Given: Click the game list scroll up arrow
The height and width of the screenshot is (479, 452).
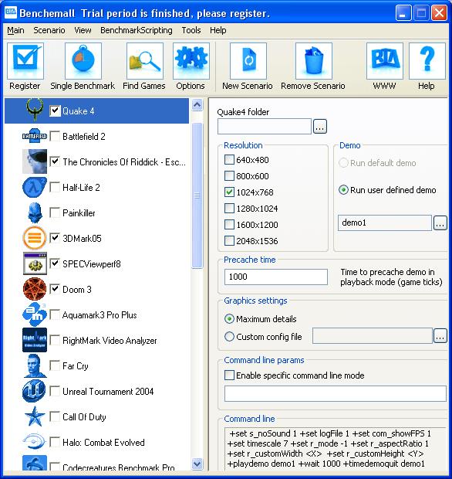Looking at the screenshot, I should (197, 105).
